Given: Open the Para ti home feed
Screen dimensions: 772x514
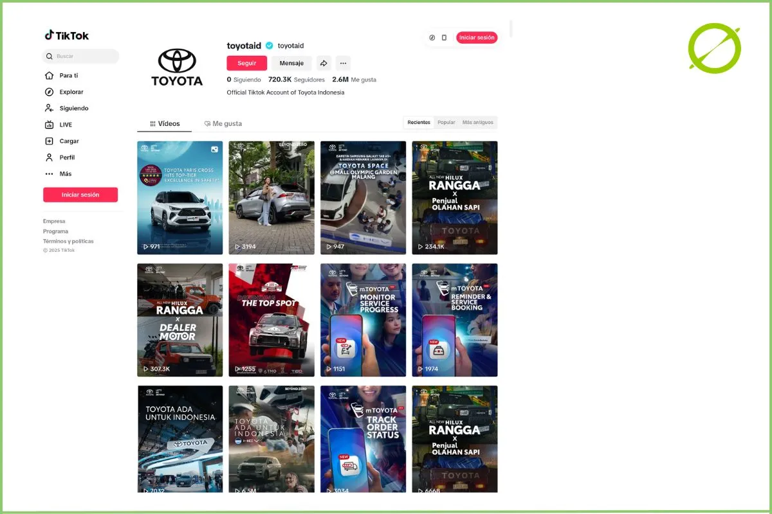Looking at the screenshot, I should [x=68, y=76].
